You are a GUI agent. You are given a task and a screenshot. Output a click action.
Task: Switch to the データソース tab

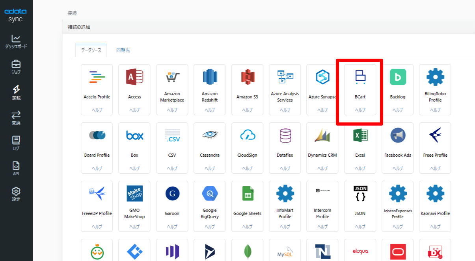(91, 50)
